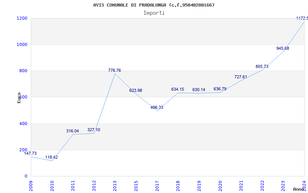Viewport: 308px width, 193px height.
Task: Select the 496.33 low point label
Action: (157, 107)
